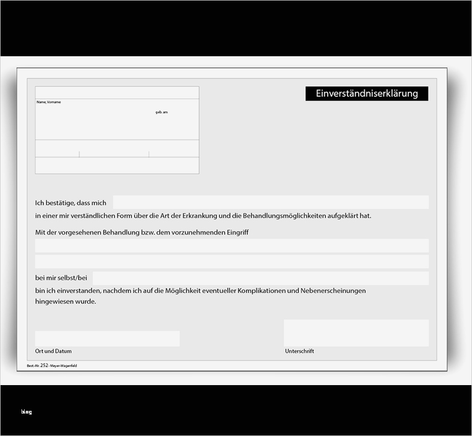472x436 pixels.
Task: Click the Mit der vorgesehenen Behandlung text line
Action: click(142, 232)
